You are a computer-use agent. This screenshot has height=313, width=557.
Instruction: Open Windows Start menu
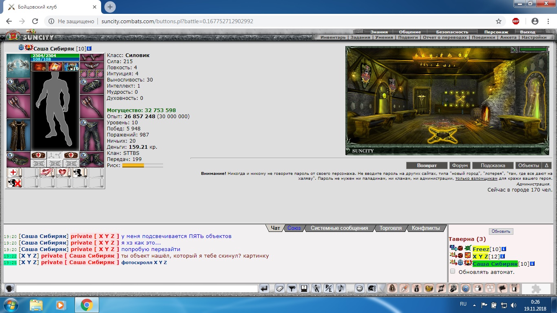pos(11,305)
